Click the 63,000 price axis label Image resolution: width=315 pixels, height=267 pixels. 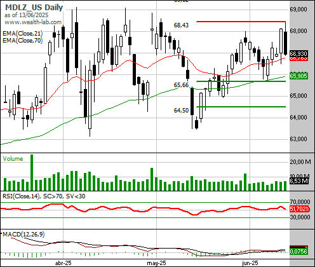(298, 139)
